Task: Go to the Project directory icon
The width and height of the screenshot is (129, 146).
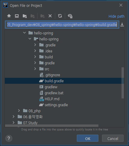Action: [x=25, y=16]
